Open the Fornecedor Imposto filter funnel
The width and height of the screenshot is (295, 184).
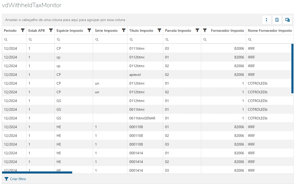[205, 30]
